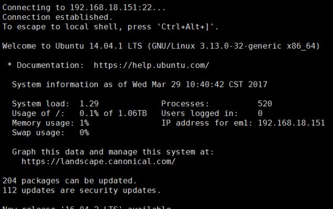333x209 pixels.
Task: Click the help.ubuntu.com documentation URL
Action: pyautogui.click(x=151, y=65)
